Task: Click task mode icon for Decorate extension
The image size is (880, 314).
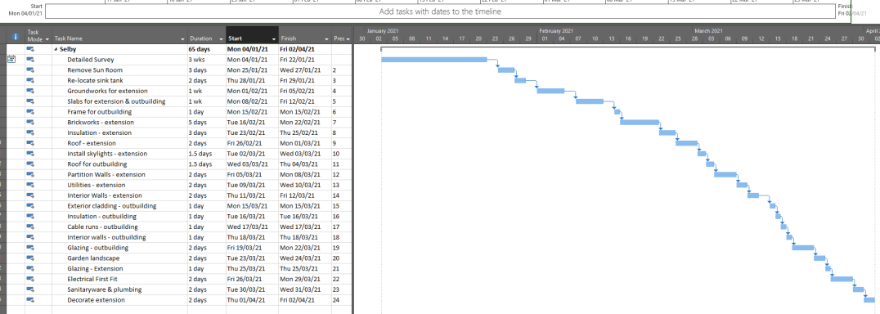Action: (30, 300)
